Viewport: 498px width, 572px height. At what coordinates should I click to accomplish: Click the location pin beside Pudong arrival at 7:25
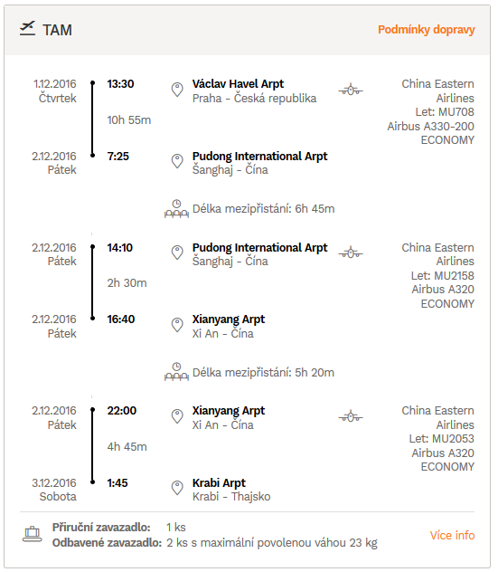tap(177, 161)
